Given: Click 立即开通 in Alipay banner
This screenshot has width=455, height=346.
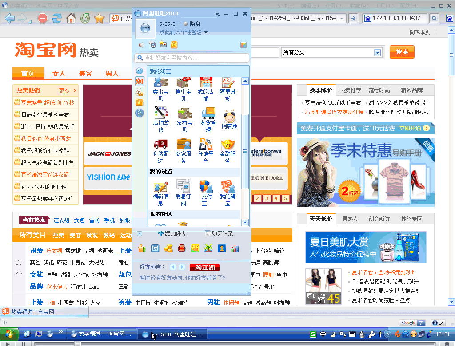Looking at the screenshot, I should coord(415,128).
